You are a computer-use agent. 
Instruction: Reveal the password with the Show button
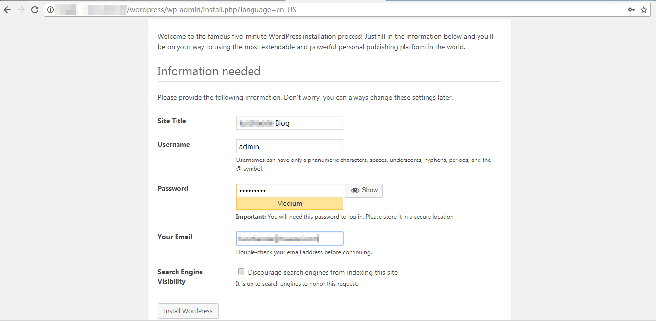pos(364,190)
